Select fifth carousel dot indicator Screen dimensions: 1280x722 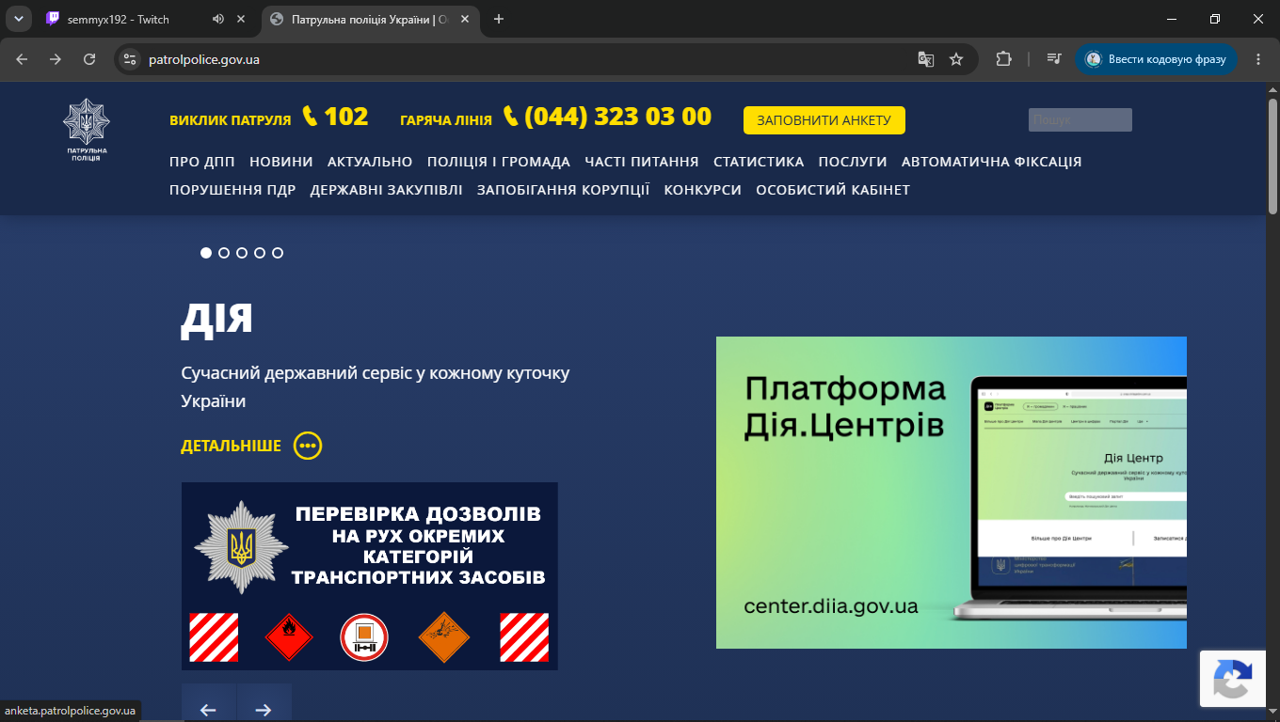[278, 253]
